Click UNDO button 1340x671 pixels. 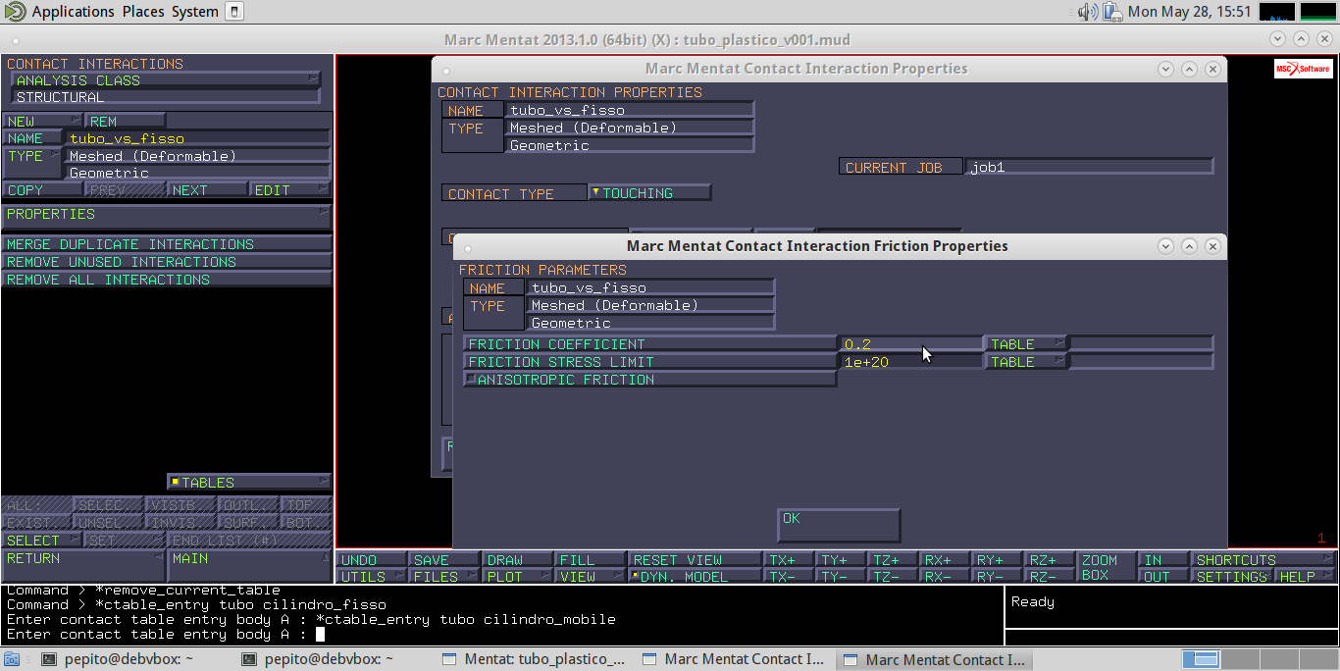tap(372, 559)
